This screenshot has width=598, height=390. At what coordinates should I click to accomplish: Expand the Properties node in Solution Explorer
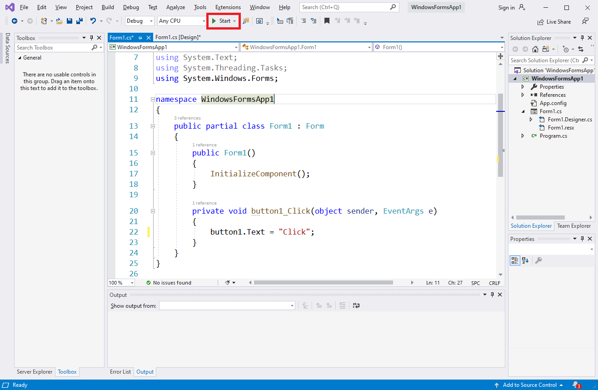coord(523,87)
